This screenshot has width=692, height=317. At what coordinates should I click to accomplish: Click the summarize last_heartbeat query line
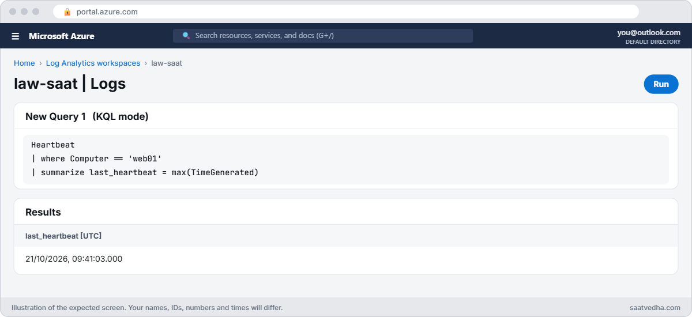[145, 172]
